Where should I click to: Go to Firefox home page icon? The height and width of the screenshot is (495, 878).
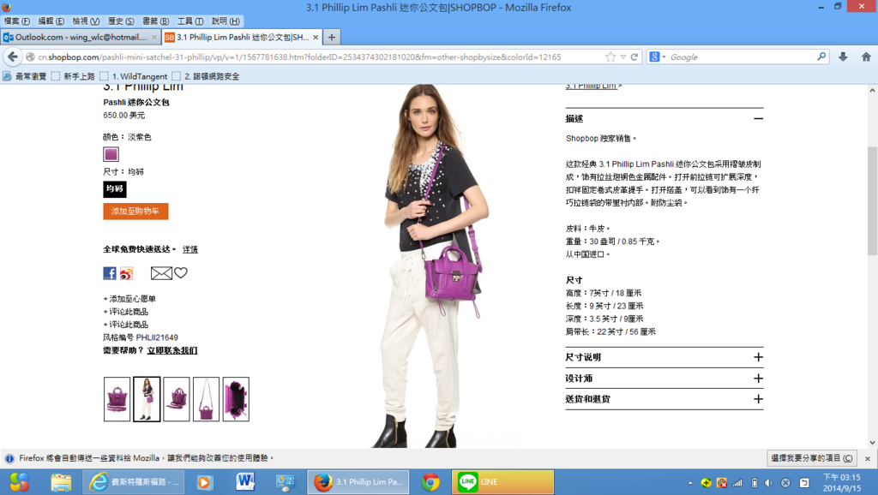coord(866,57)
